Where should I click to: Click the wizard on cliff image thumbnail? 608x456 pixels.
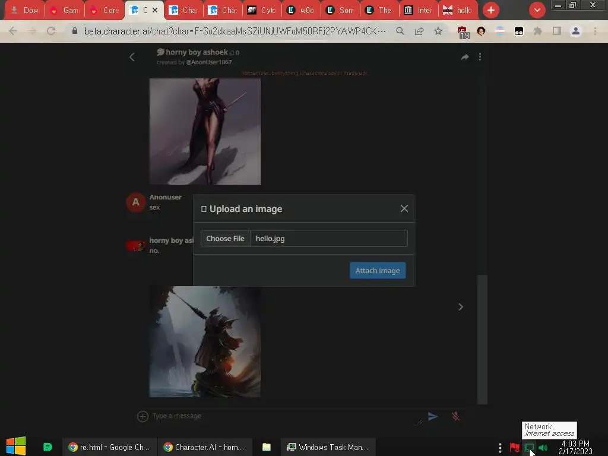(205, 341)
